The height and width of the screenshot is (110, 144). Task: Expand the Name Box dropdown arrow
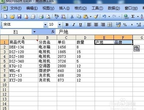coord(34,32)
